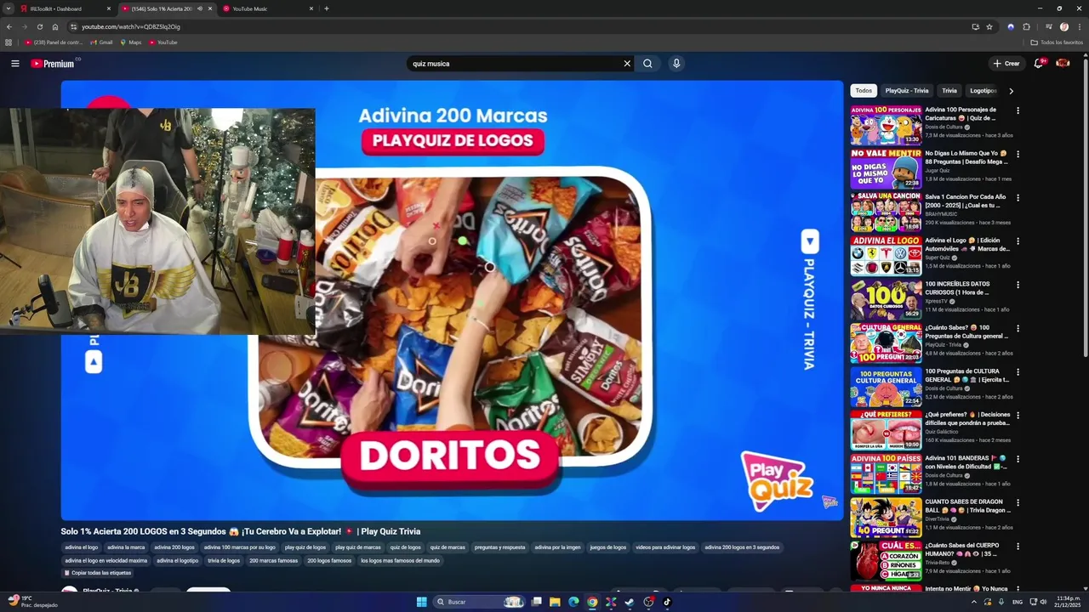
Task: Open Chrome home page button
Action: pyautogui.click(x=55, y=27)
